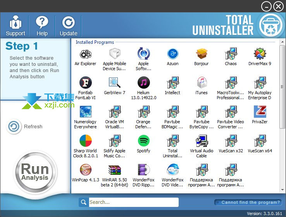The width and height of the screenshot is (286, 217).
Task: Close the Total Uninstaller window
Action: pos(278,7)
